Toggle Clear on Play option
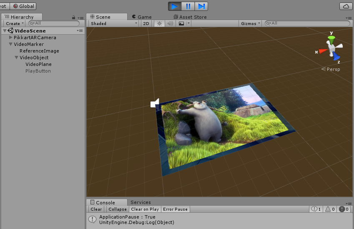354x229 pixels. click(145, 209)
